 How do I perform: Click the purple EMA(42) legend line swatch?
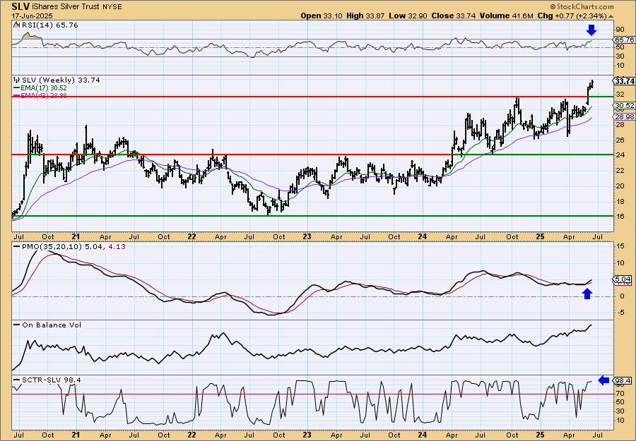(x=16, y=96)
